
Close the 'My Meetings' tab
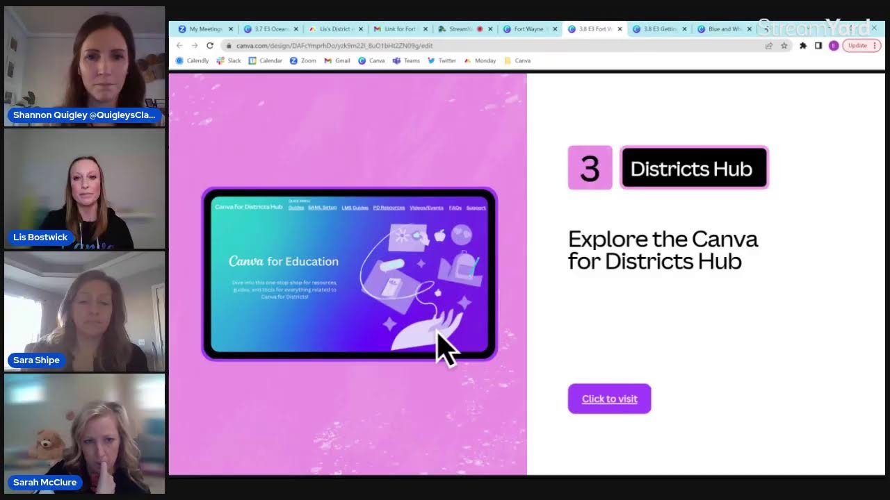point(231,29)
